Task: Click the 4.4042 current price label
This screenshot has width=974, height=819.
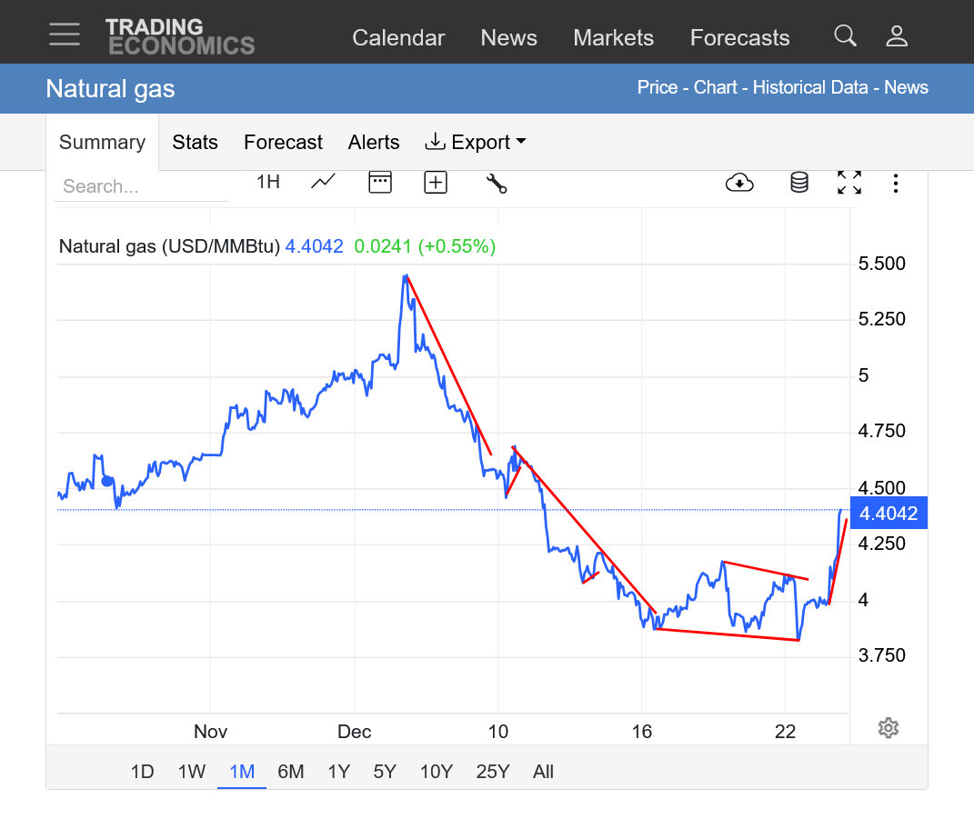Action: pos(888,514)
